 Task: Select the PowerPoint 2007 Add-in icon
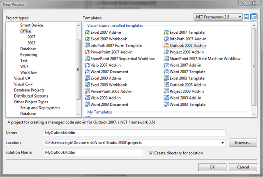click(x=87, y=52)
